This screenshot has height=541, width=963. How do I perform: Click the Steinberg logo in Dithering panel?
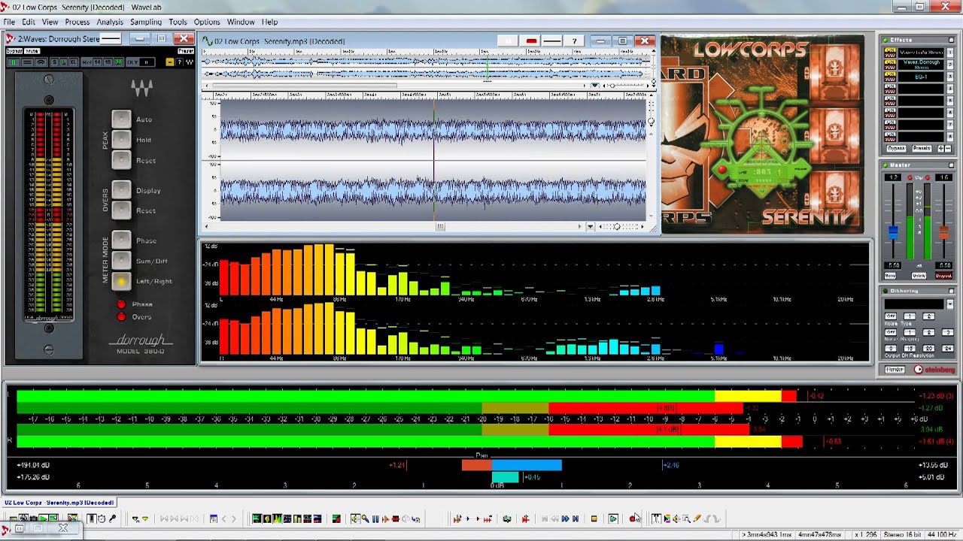pos(934,369)
